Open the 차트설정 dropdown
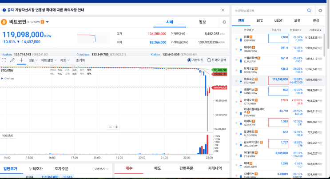Image resolution: width=330 pixels, height=179 pixels. [49, 60]
